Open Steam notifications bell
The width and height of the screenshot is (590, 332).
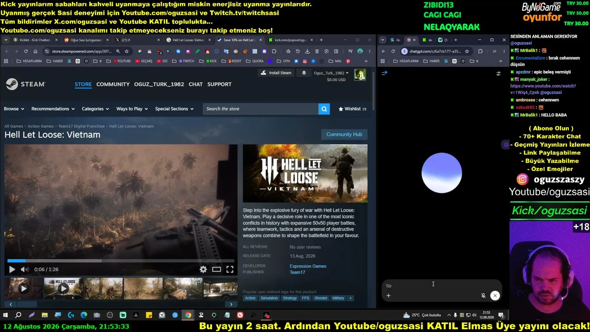304,73
